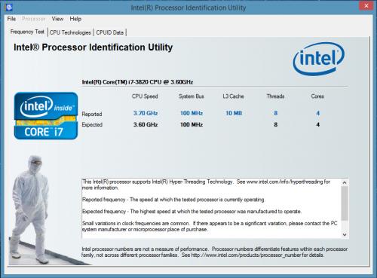Click the scroll up arrow of the description box
This screenshot has height=278, width=377.
pos(345,182)
